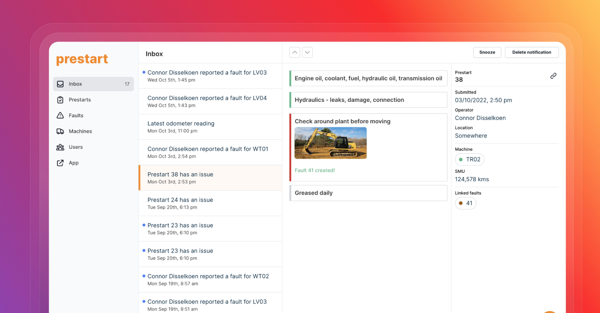Toggle the unread dot on Connor's LV03 fault report
The height and width of the screenshot is (313, 600).
(x=143, y=72)
